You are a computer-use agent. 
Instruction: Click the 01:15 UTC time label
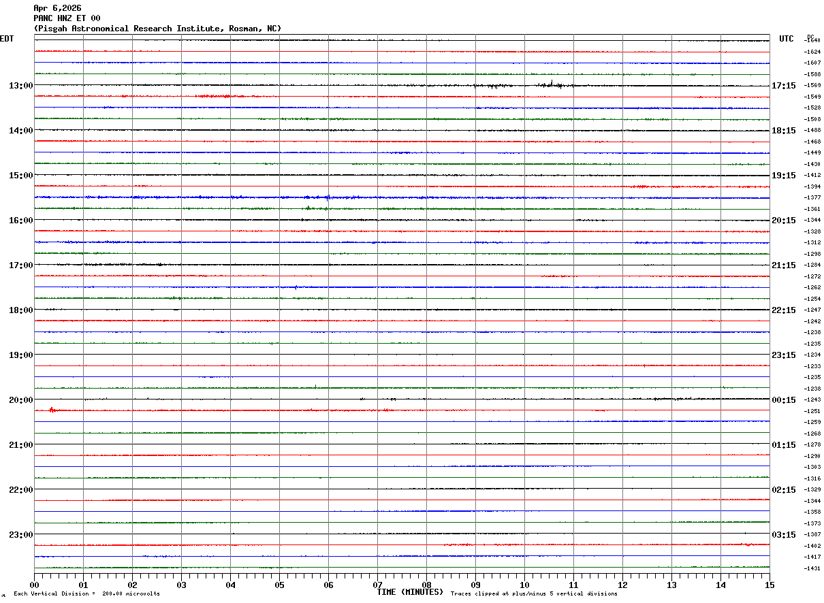point(784,445)
